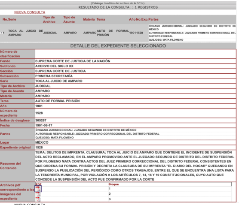Screen dimensions: 239x205
Task: Click Bloque number '1' cell
Action: pyautogui.click(x=110, y=189)
